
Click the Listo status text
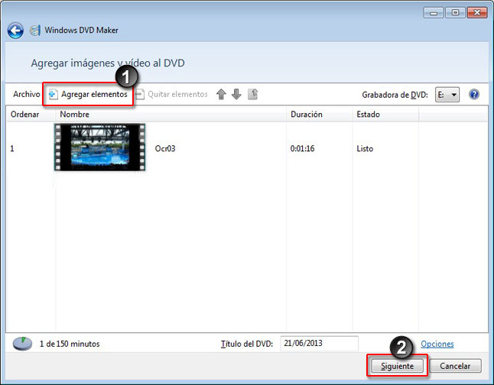(x=365, y=149)
